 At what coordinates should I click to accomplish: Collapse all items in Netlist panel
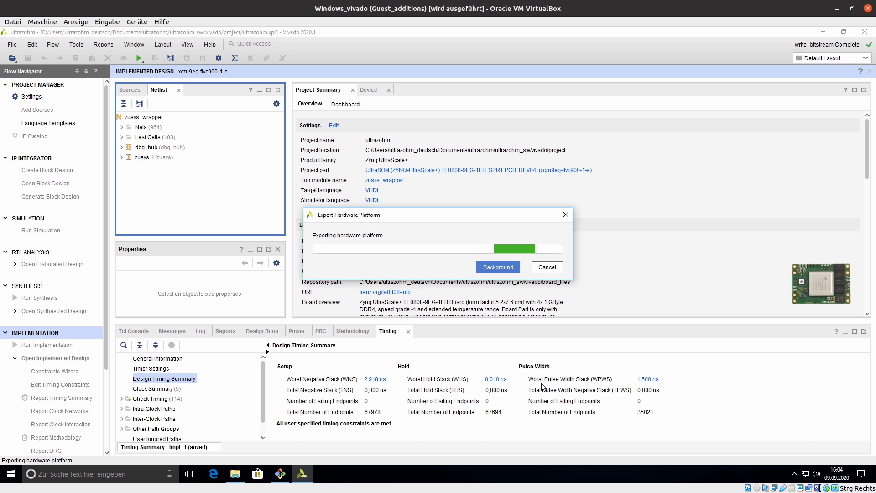coord(124,104)
